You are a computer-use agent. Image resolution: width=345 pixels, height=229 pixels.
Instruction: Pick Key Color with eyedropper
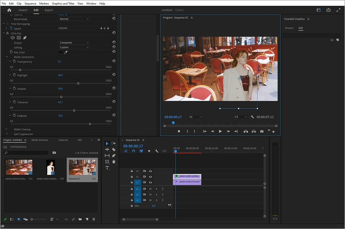coord(66,52)
